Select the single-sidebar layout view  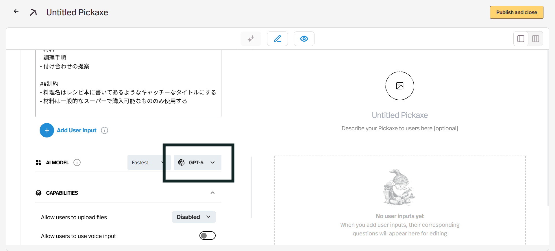[x=521, y=39]
